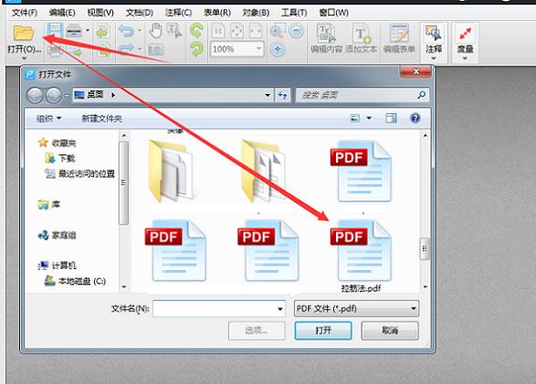Open the 表单(R) menu
This screenshot has width=536, height=384.
point(217,13)
